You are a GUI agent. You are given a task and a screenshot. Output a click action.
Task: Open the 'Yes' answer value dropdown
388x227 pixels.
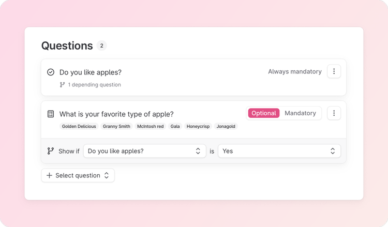[279, 151]
